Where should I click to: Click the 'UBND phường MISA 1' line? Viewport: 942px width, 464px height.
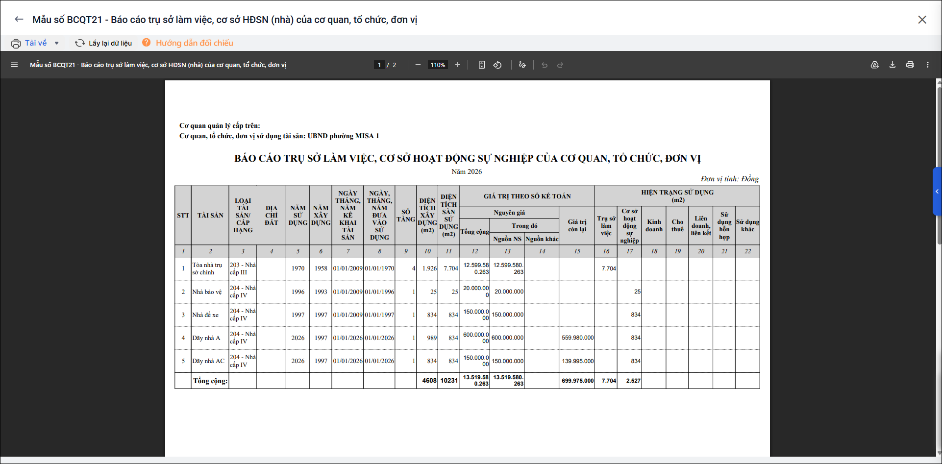click(x=279, y=136)
